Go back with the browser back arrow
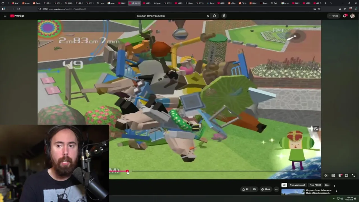 click(x=8, y=9)
